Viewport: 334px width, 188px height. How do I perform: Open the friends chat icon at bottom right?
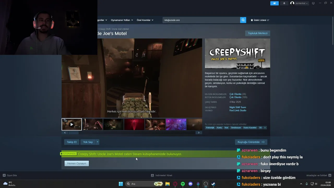(x=330, y=175)
